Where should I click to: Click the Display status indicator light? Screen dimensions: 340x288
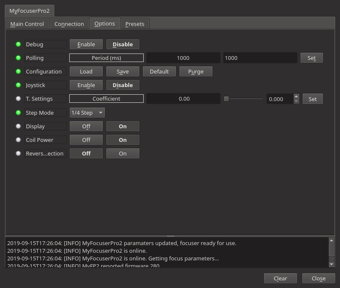(x=18, y=126)
